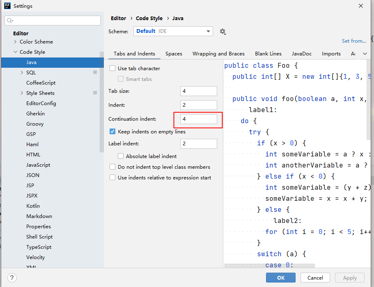Click the Code Style breadcrumb

point(149,18)
